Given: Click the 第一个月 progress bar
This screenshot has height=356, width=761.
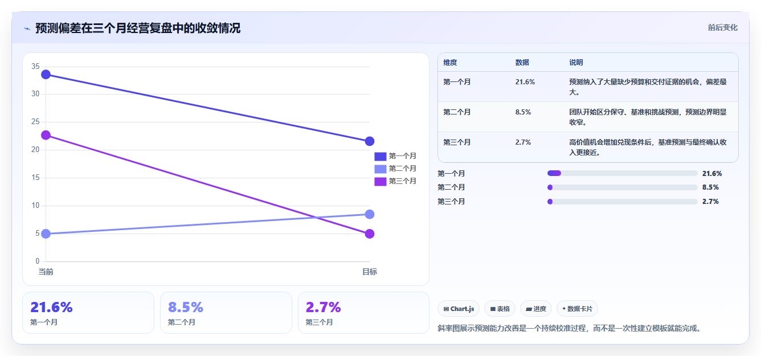Looking at the screenshot, I should pos(622,173).
